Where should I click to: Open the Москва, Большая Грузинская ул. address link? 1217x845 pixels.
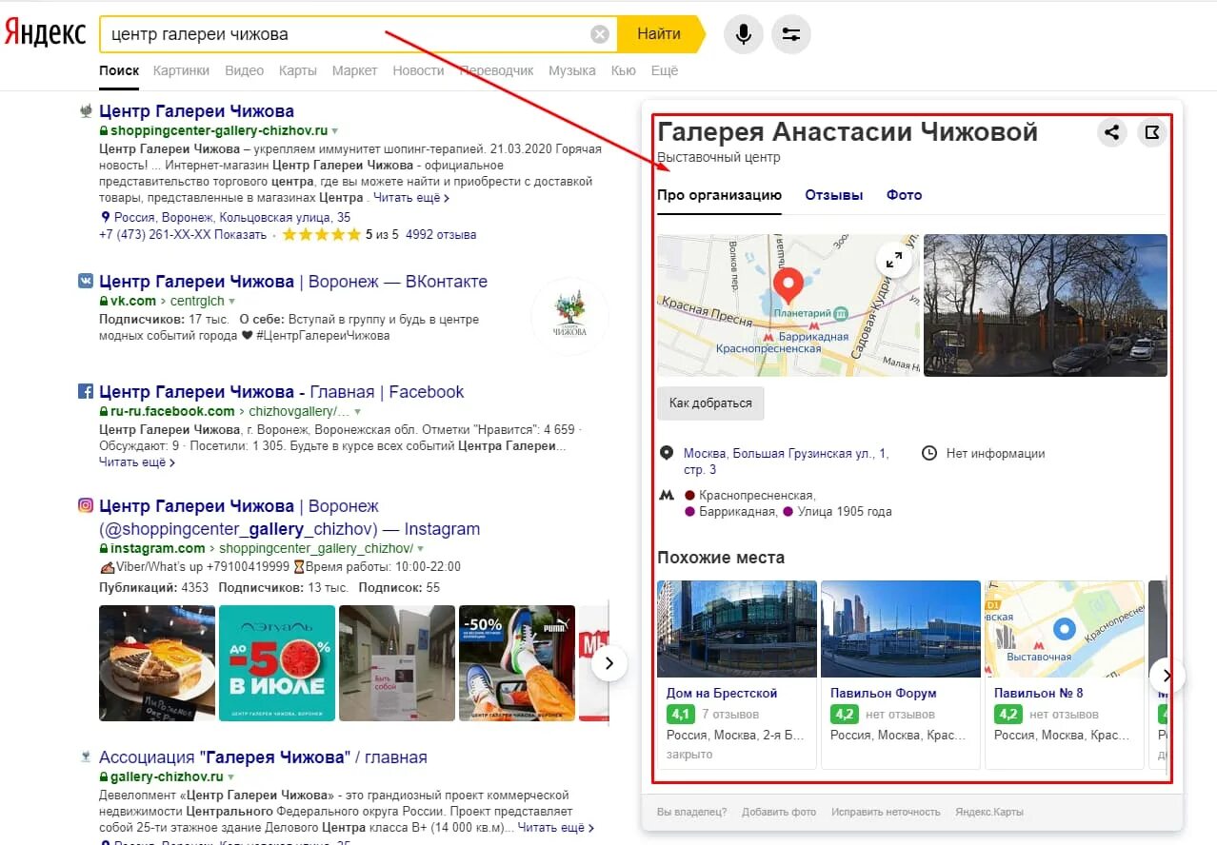786,462
